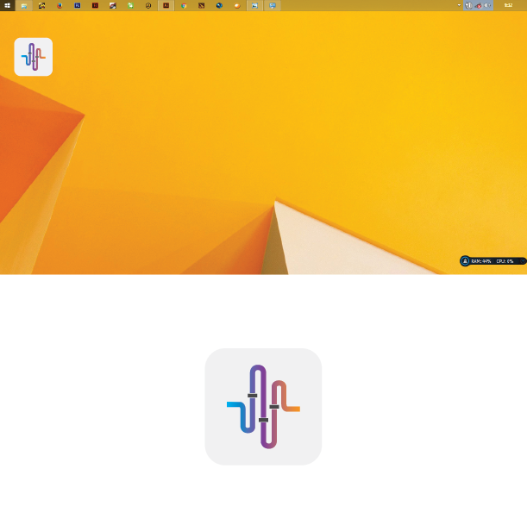Click the large pipes logo below the desktop
527x525 pixels.
[263, 407]
